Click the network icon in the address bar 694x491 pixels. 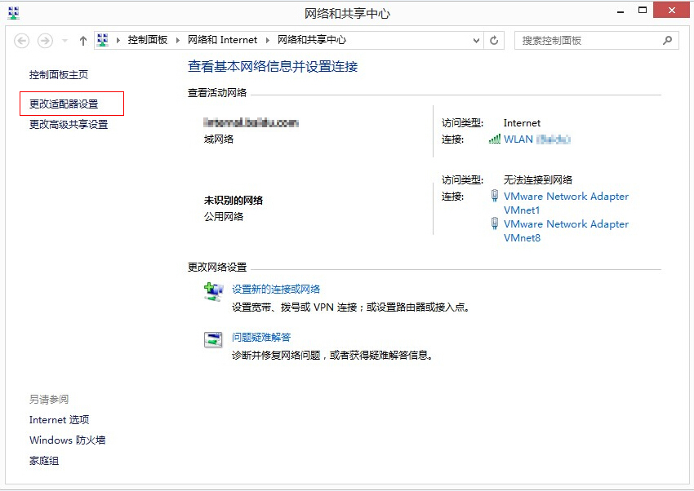click(102, 39)
